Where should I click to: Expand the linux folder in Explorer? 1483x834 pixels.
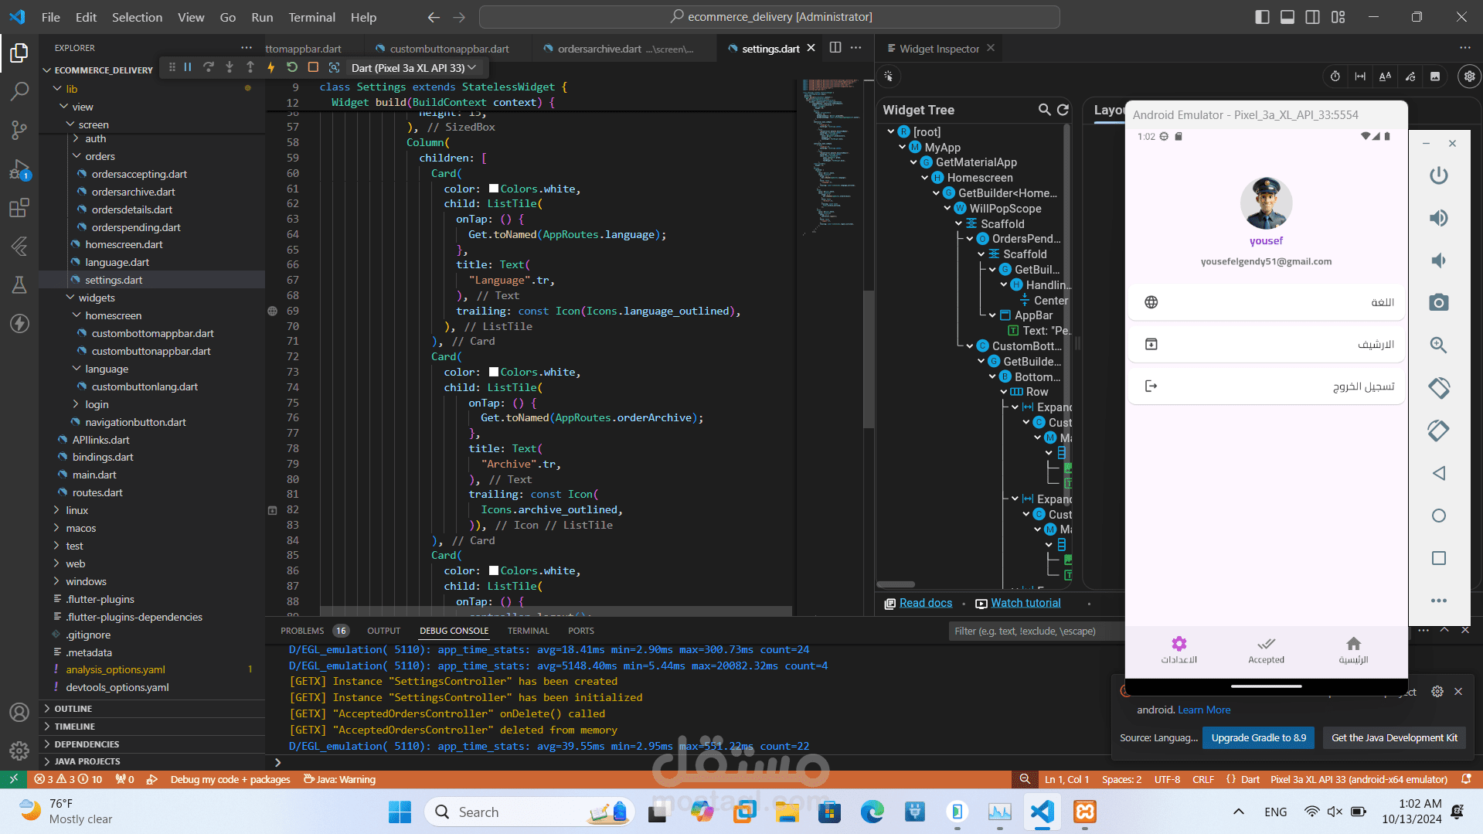pyautogui.click(x=77, y=510)
